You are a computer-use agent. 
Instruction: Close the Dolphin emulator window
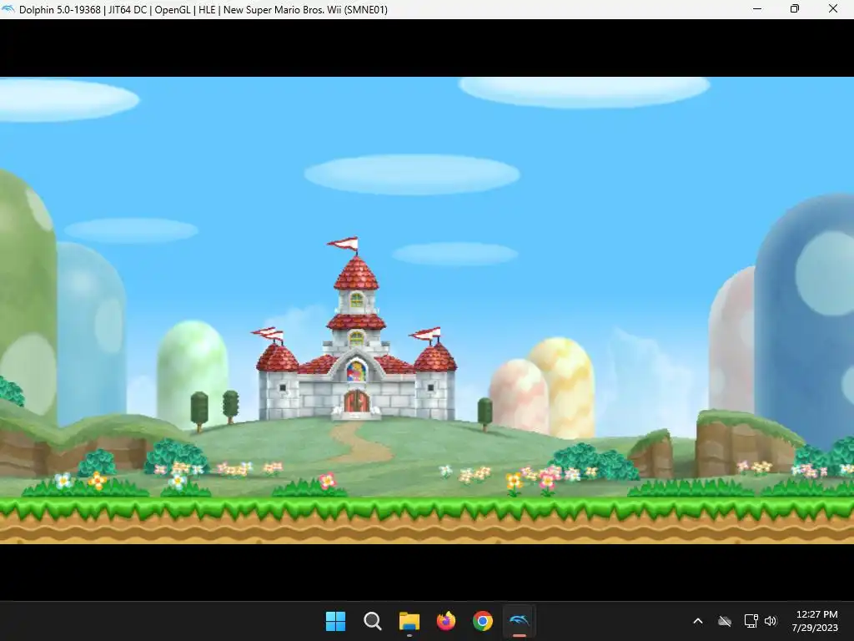[x=833, y=8]
